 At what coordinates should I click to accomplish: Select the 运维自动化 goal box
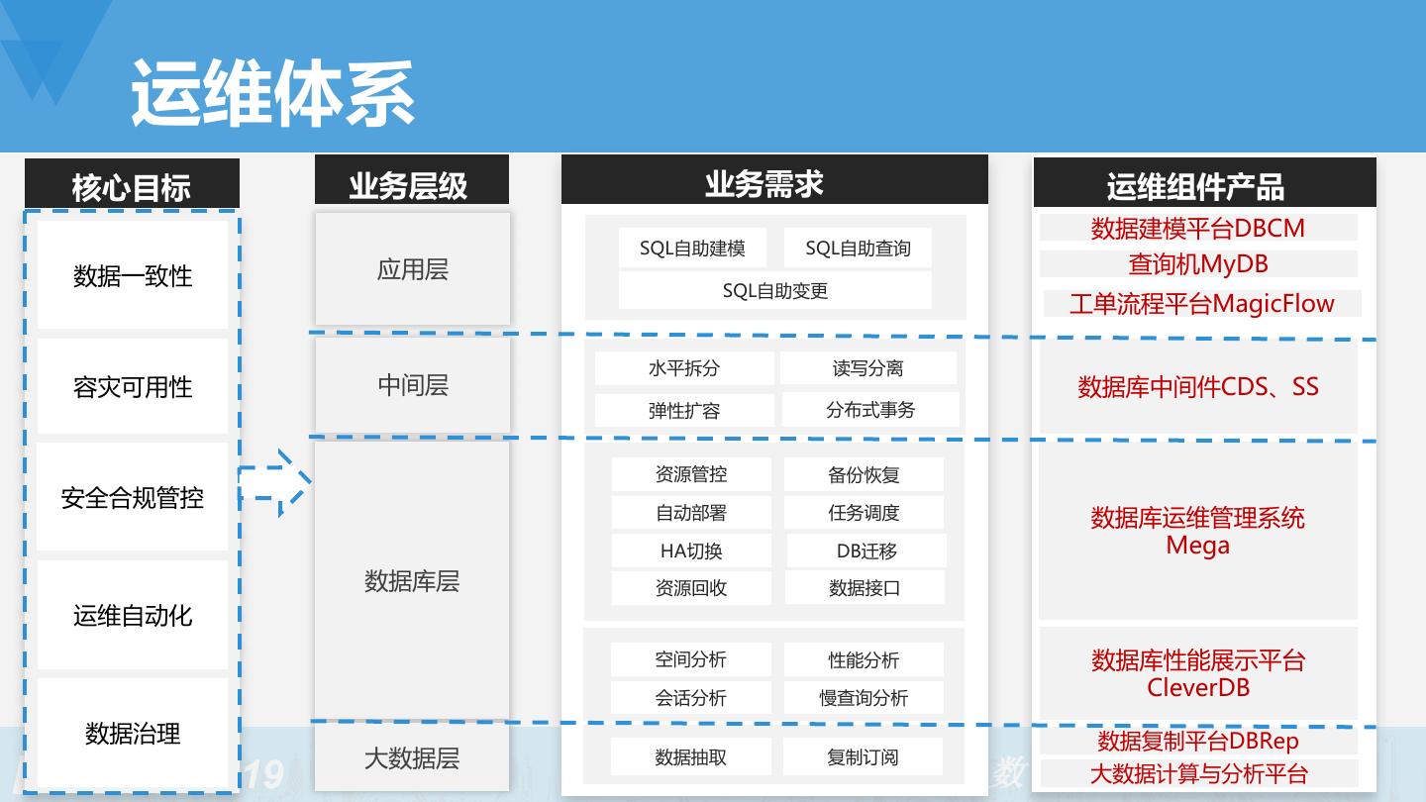[133, 615]
